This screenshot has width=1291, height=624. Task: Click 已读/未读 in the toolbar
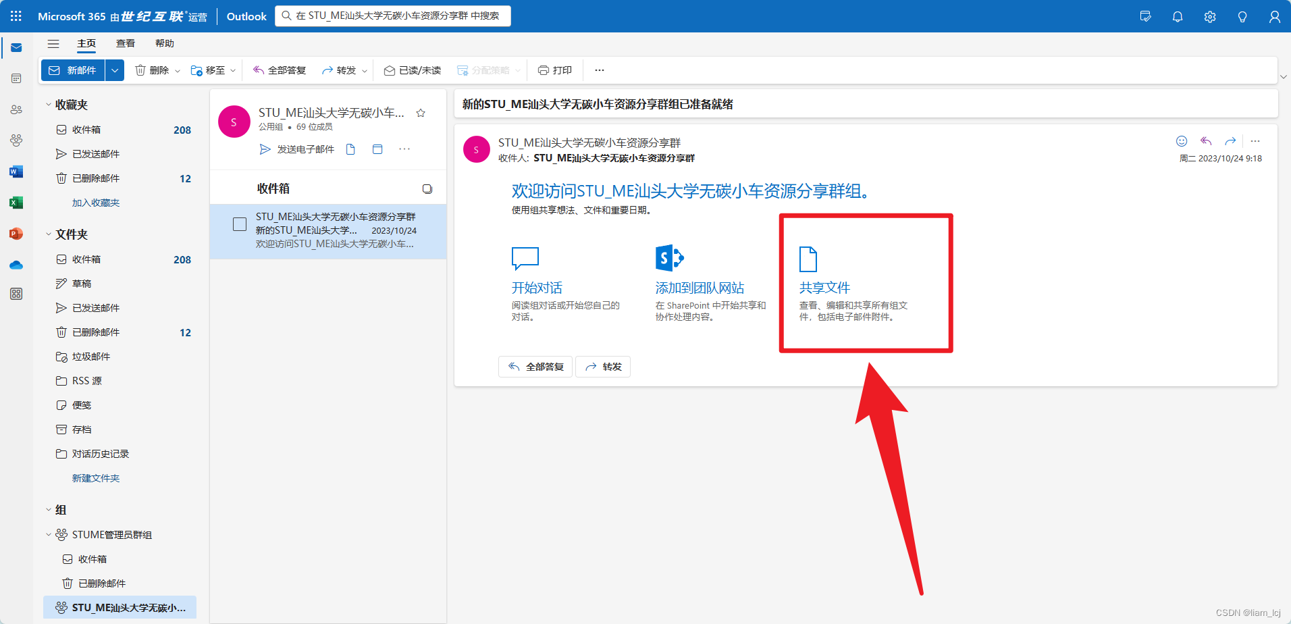(x=413, y=70)
